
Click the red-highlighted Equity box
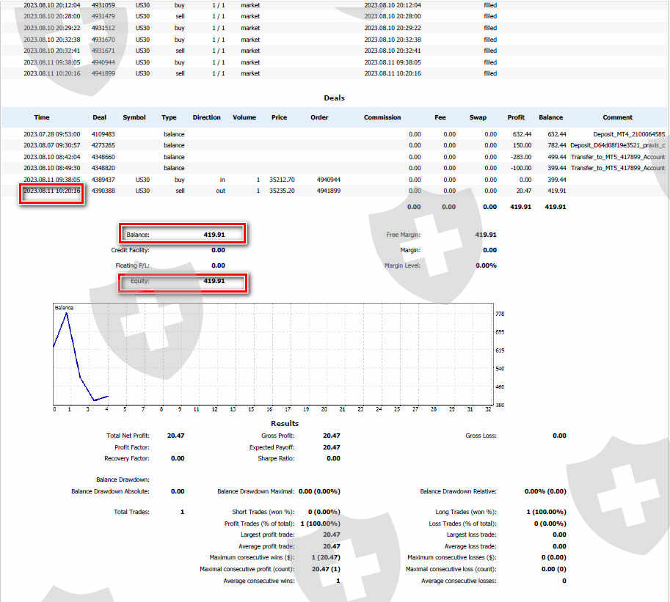coord(182,282)
